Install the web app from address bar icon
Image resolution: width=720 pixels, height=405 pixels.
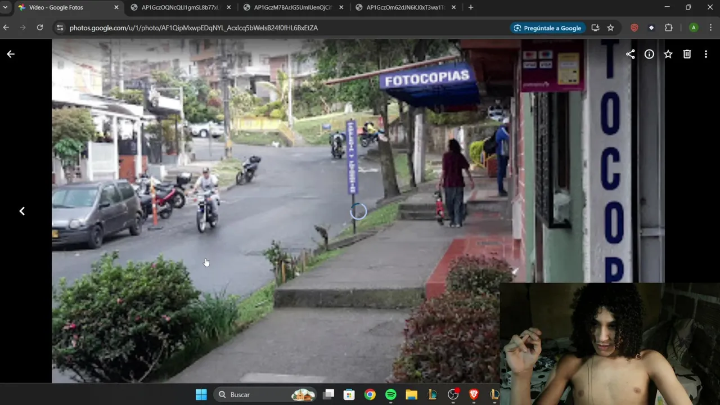595,28
